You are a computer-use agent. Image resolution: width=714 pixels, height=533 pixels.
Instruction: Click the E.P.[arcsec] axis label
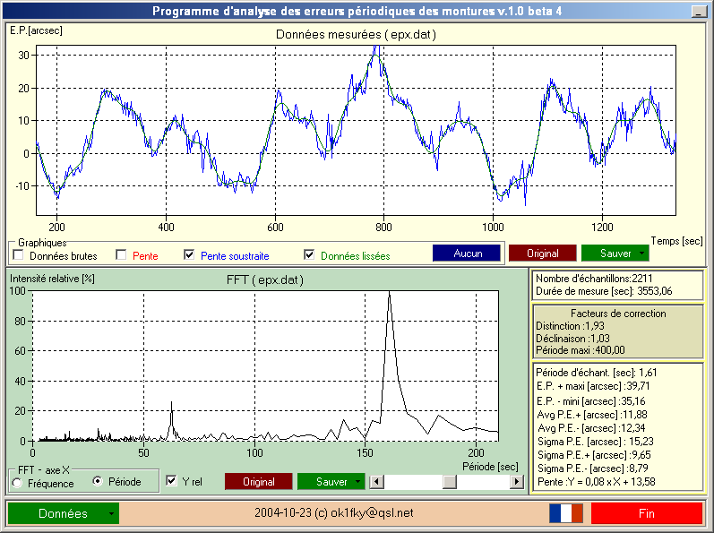(36, 30)
